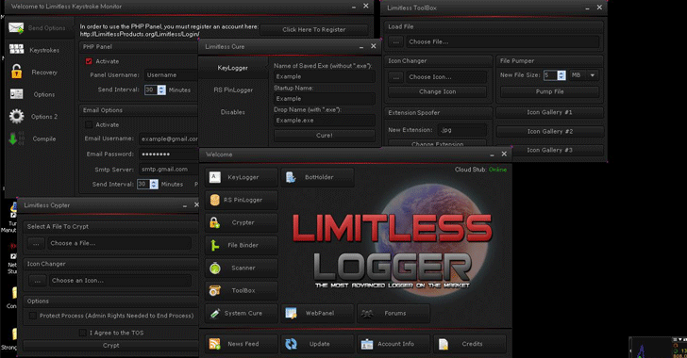Adjust PHP Panel Send Interval spinner
The width and height of the screenshot is (687, 358).
(x=161, y=89)
